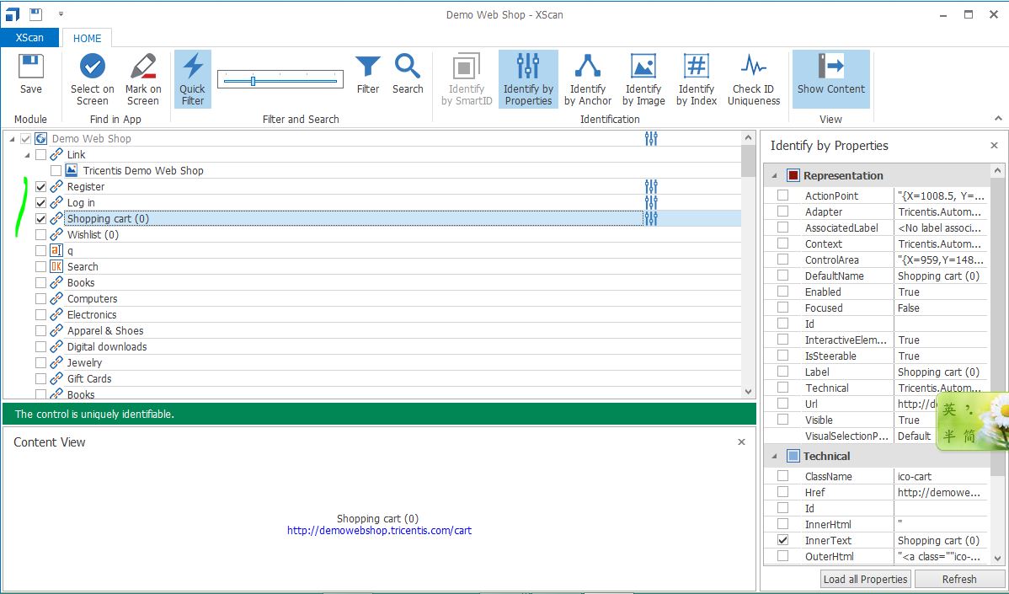Check the Wishlist (0) checkbox
Viewport: 1009px width, 594px height.
[40, 235]
